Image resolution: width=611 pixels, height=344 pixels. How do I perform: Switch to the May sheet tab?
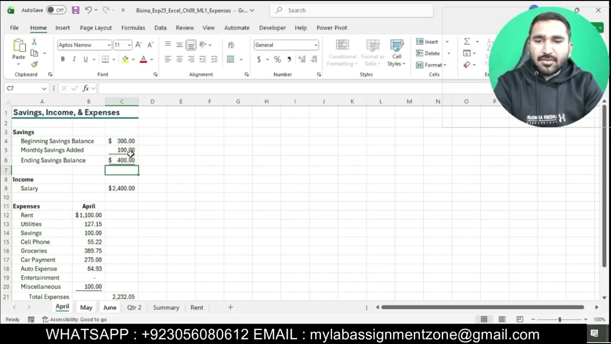(x=86, y=308)
